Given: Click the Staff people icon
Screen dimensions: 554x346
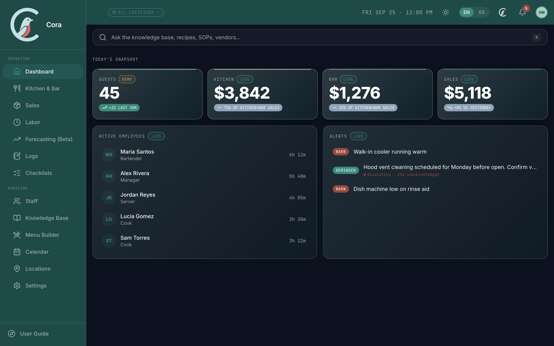Looking at the screenshot, I should [x=17, y=201].
